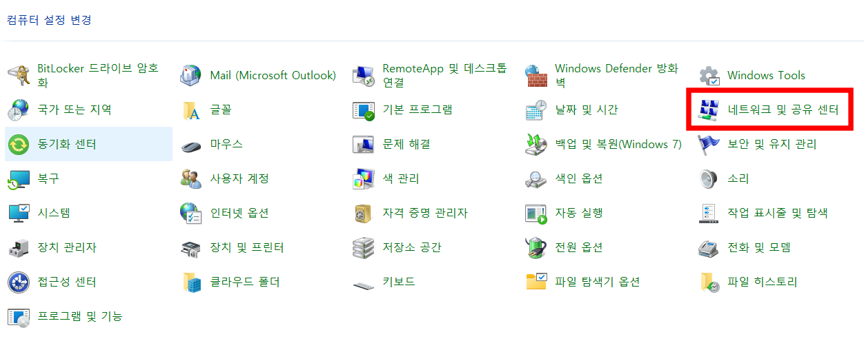Select the 인터넷 옵션 link text
The width and height of the screenshot is (864, 341).
239,213
